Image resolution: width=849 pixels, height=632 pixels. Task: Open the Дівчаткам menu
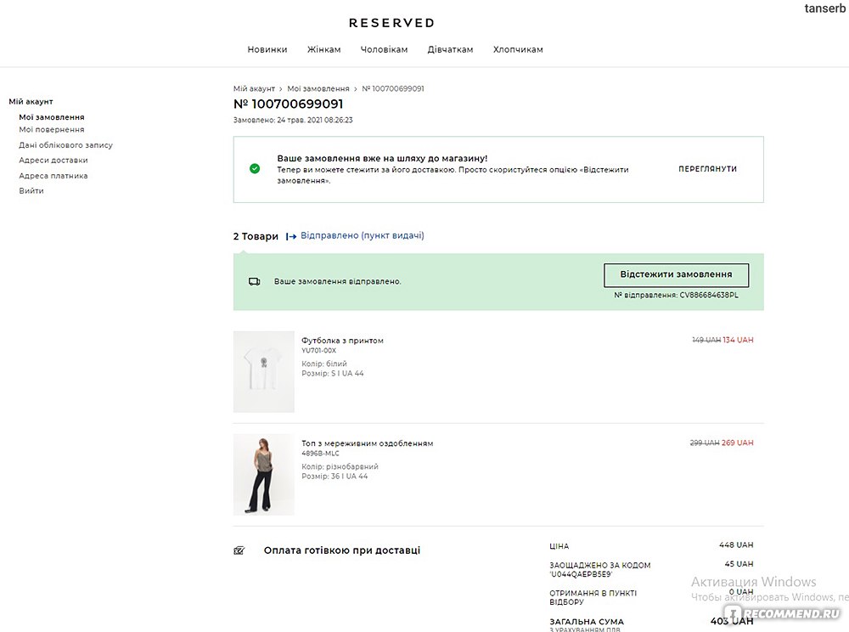click(450, 49)
